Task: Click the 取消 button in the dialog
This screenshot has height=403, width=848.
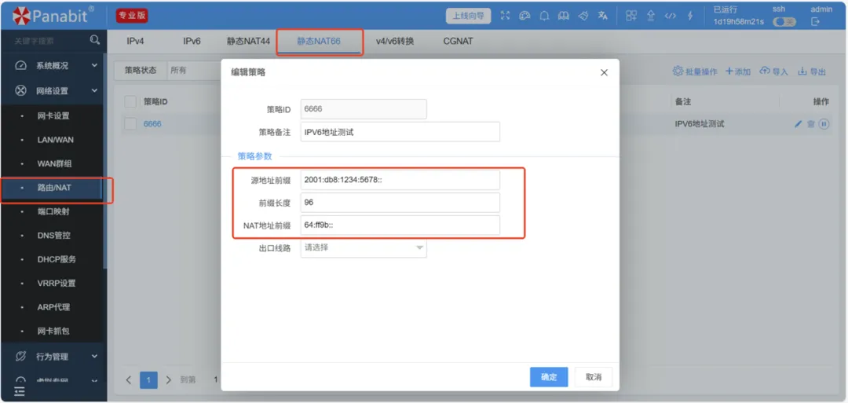Action: pos(594,377)
